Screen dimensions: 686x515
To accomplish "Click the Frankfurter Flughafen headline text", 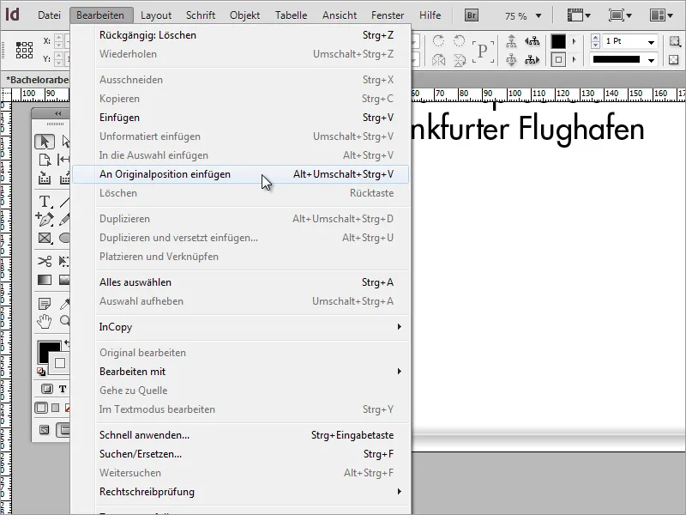I will tap(527, 130).
